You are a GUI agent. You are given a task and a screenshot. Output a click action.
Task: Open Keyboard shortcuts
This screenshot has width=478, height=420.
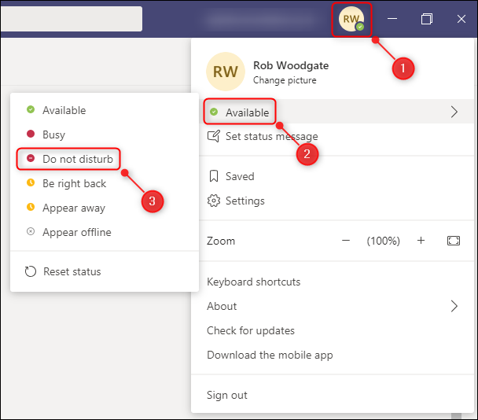coord(253,282)
